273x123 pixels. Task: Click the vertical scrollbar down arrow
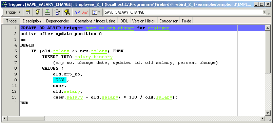(x=268, y=113)
